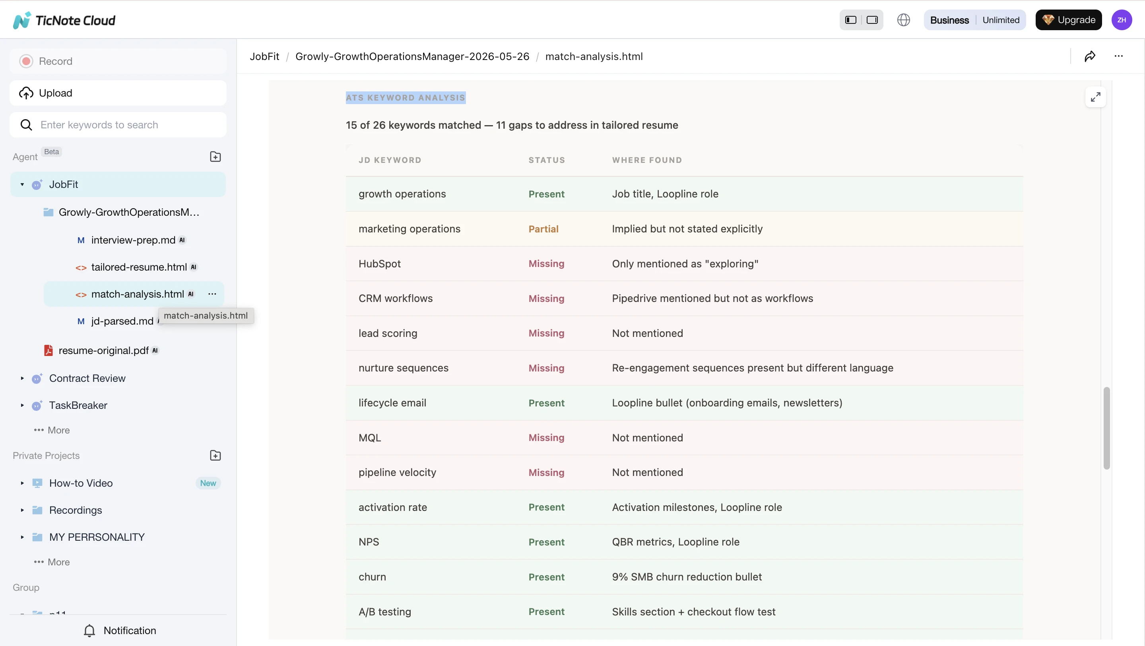Viewport: 1145px width, 646px height.
Task: Focus the keyword search field
Action: tap(118, 125)
